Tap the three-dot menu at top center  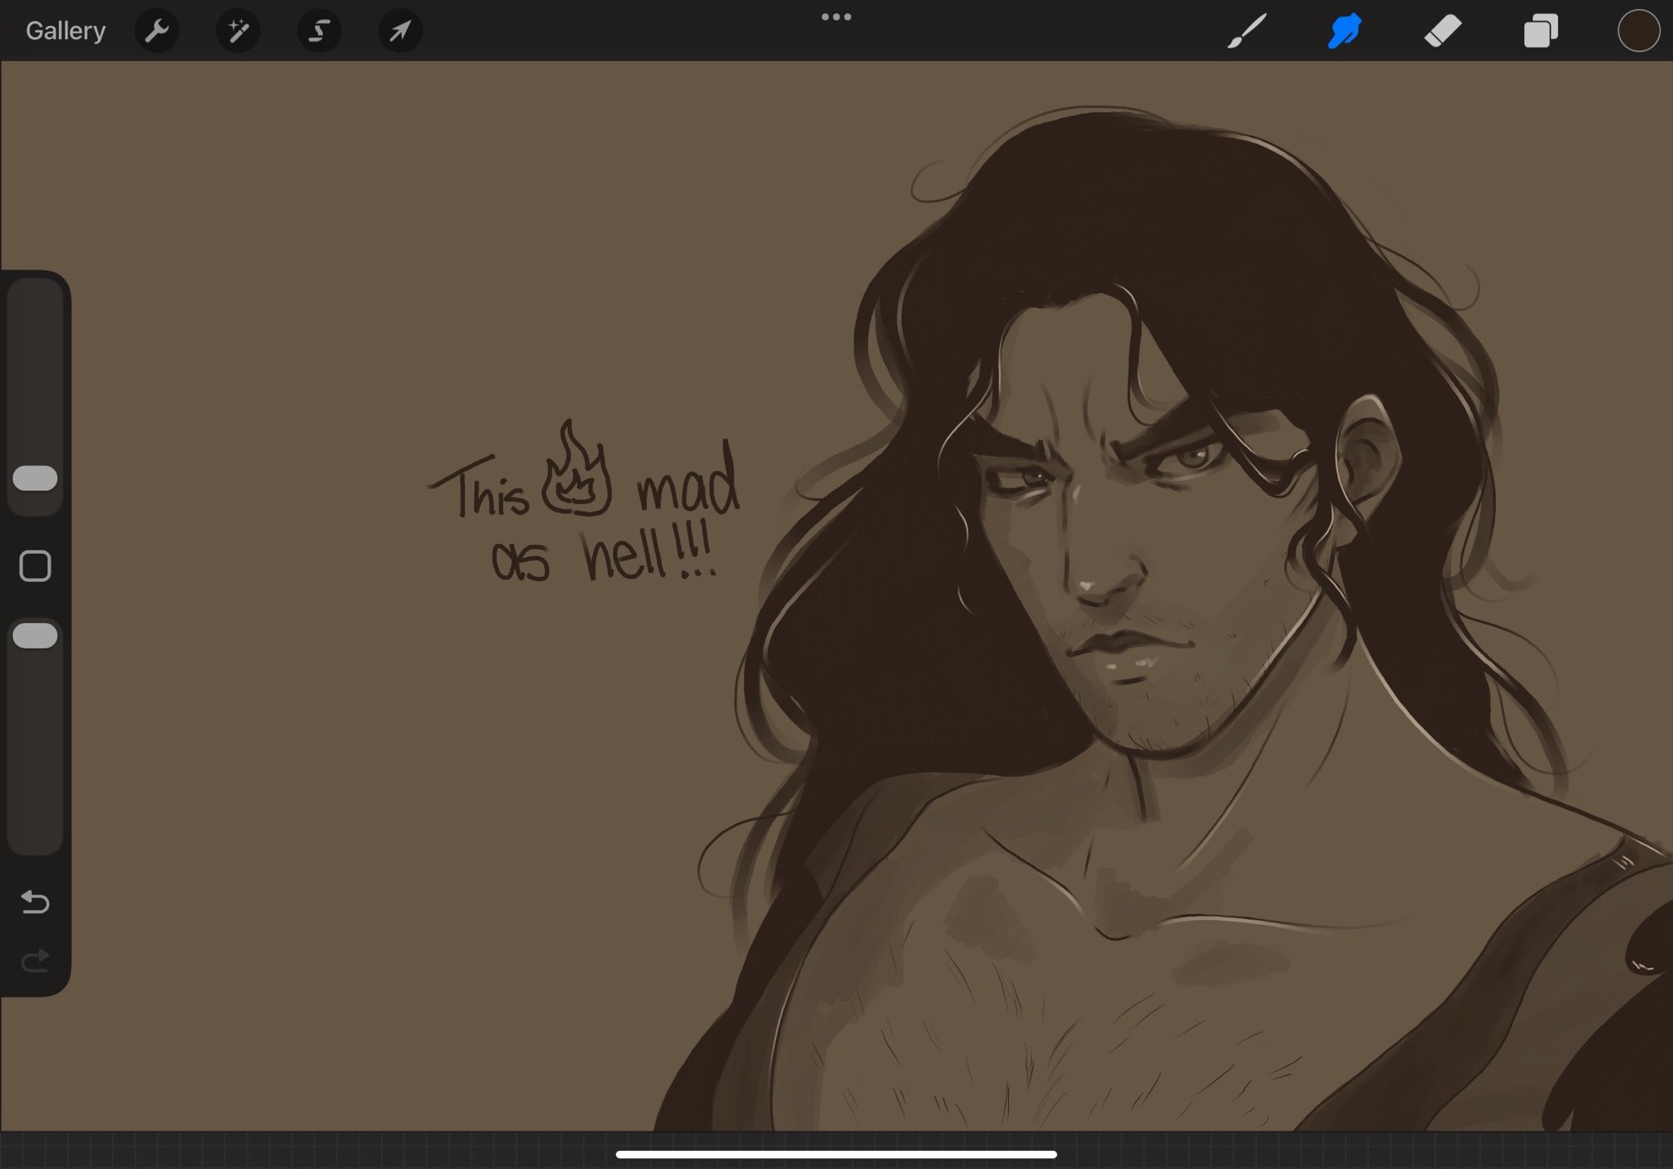tap(836, 16)
